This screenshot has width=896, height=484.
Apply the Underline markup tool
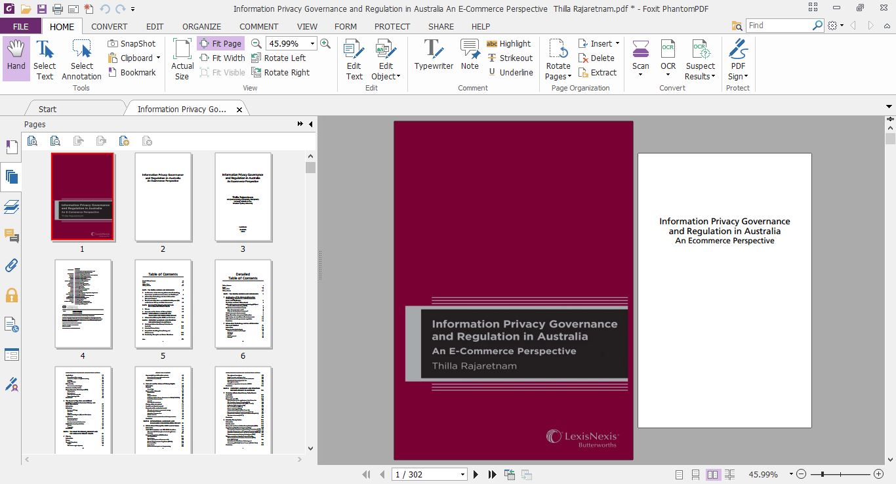pyautogui.click(x=510, y=72)
